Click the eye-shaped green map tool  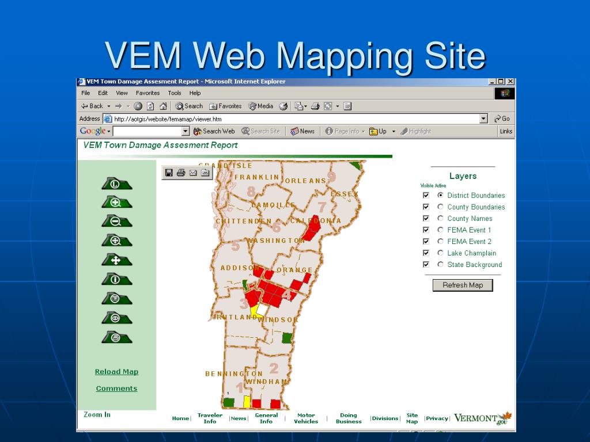(116, 318)
